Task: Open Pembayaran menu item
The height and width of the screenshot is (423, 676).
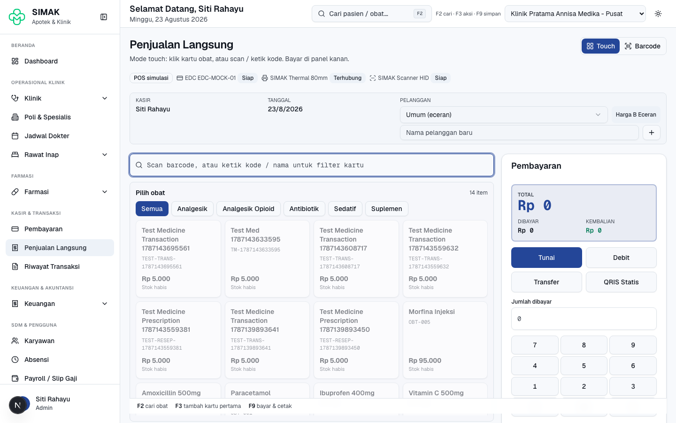Action: click(x=60, y=229)
